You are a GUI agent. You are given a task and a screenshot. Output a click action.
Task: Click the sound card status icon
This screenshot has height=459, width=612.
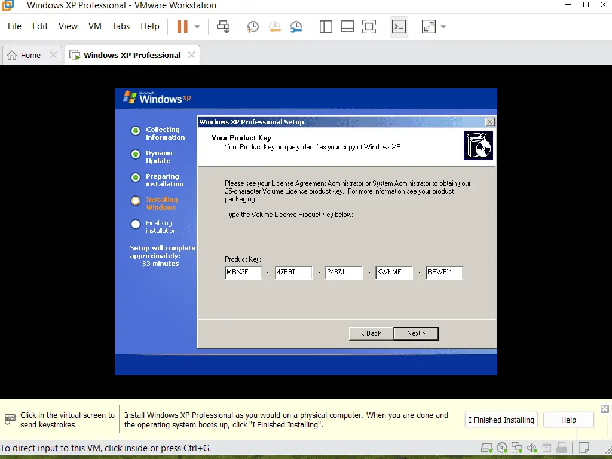[x=531, y=448]
